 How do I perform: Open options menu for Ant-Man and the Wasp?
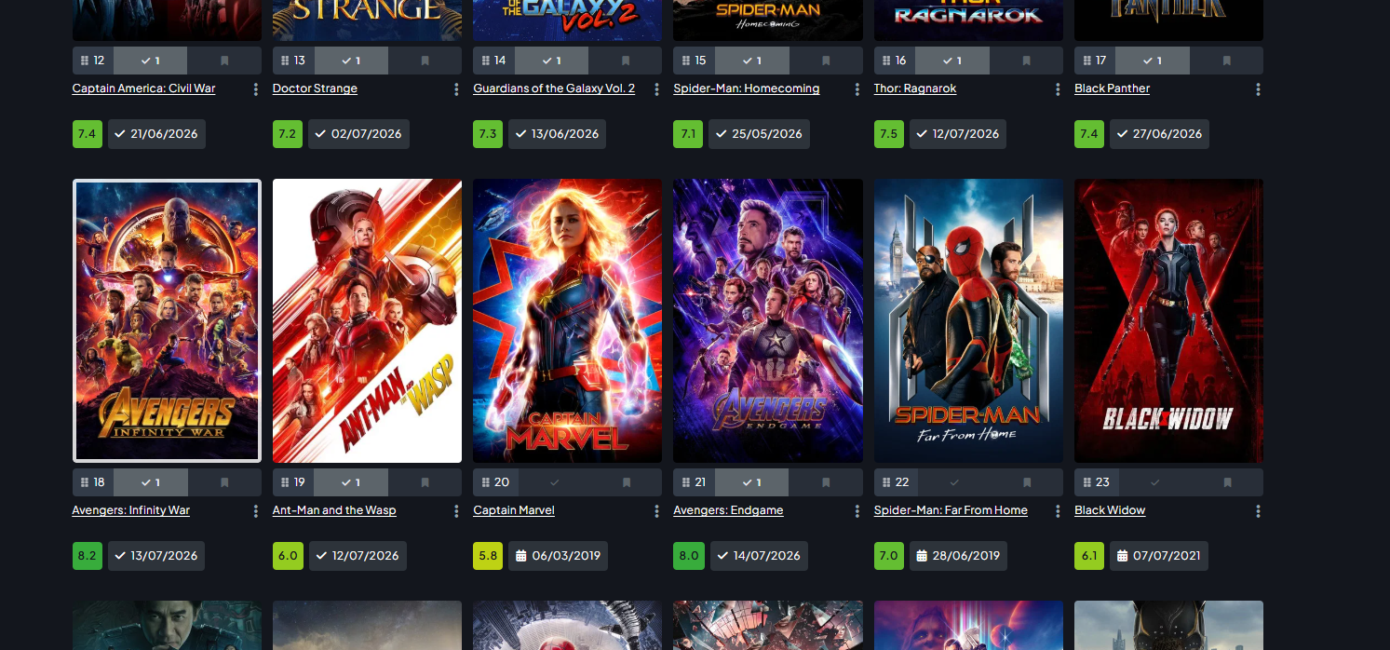tap(456, 511)
